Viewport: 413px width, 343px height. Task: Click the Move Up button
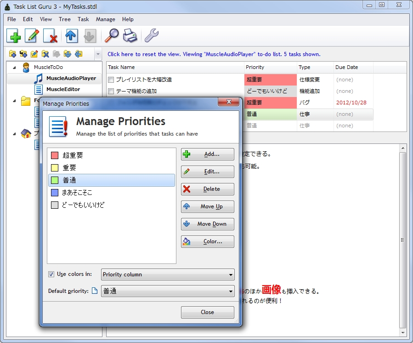pyautogui.click(x=208, y=206)
